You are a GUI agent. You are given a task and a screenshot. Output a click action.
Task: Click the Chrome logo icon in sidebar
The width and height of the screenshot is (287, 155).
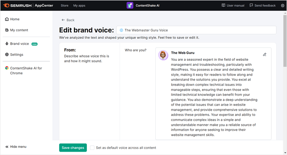pos(7,68)
